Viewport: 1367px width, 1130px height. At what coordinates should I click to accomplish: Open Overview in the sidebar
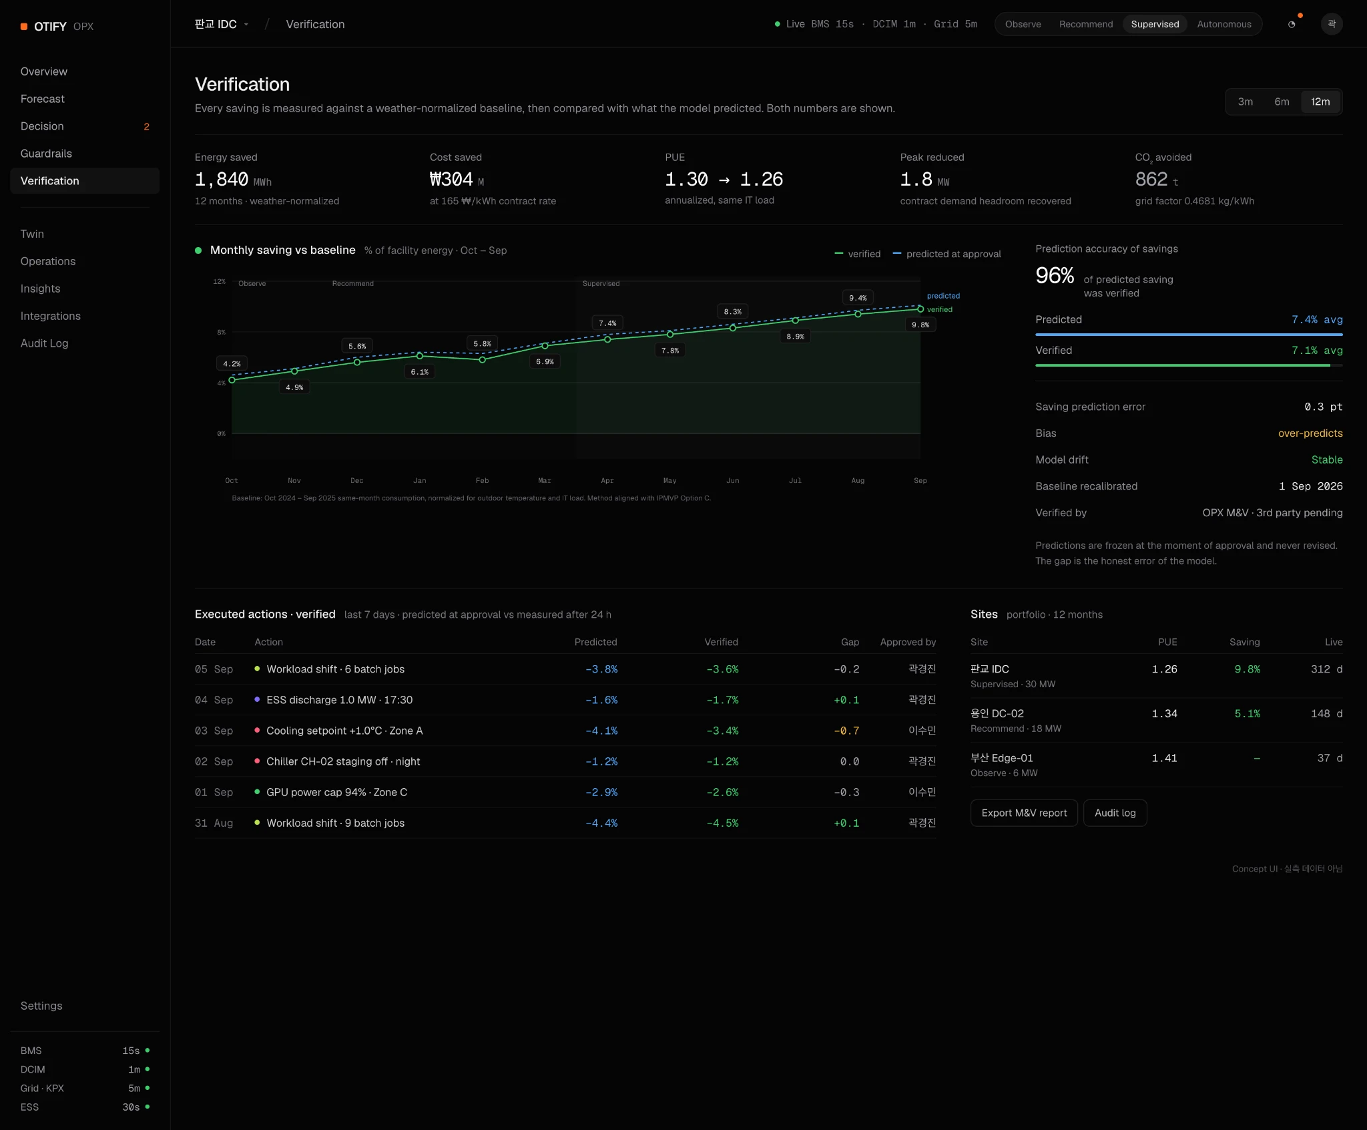pyautogui.click(x=85, y=71)
